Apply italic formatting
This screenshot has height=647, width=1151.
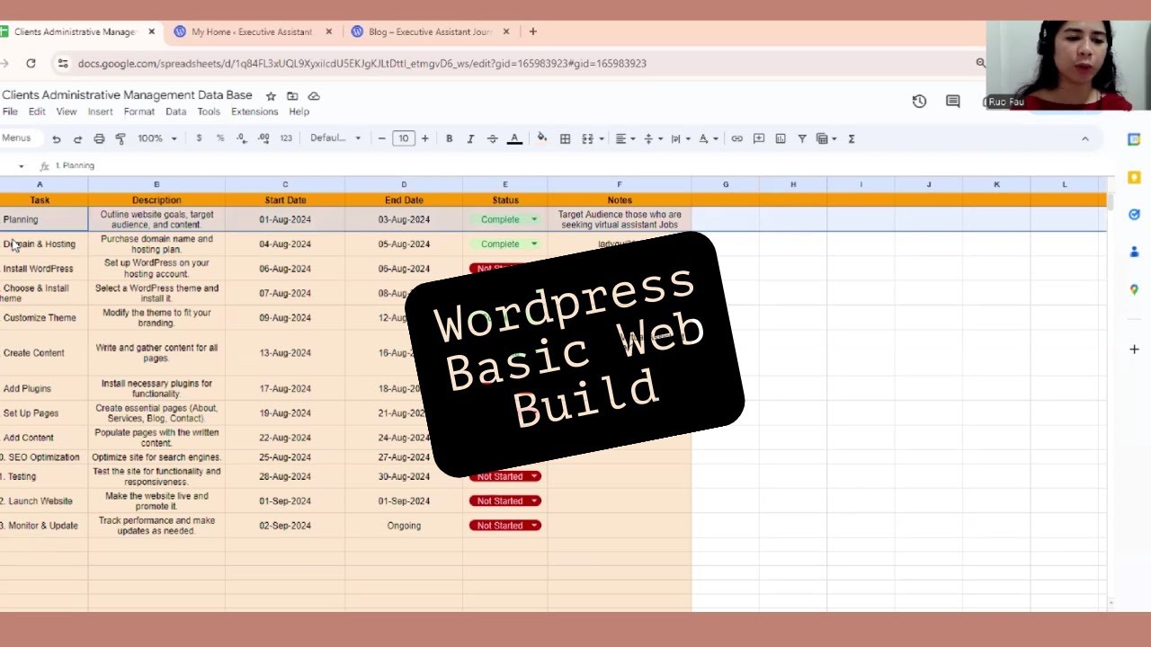470,138
